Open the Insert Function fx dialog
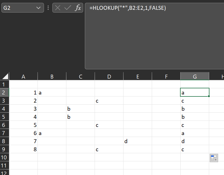The width and height of the screenshot is (224, 175). click(x=78, y=8)
